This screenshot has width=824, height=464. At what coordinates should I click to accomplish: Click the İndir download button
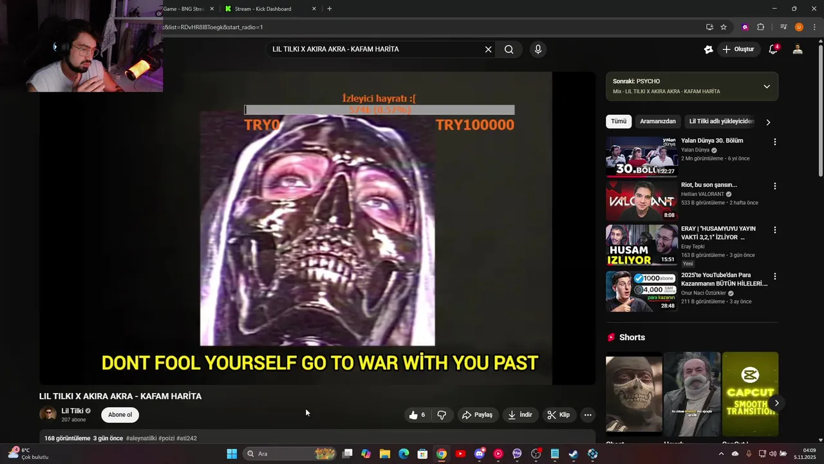520,415
